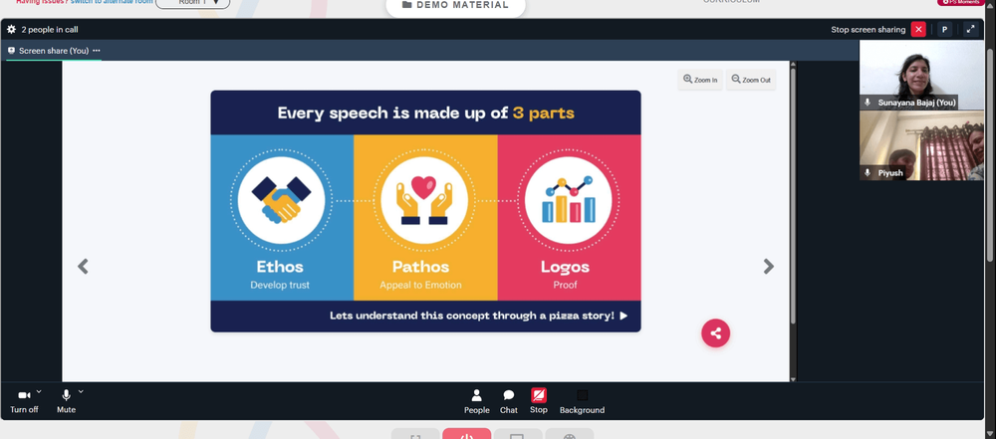Open three-dots menu beside Screen share tab

96,51
